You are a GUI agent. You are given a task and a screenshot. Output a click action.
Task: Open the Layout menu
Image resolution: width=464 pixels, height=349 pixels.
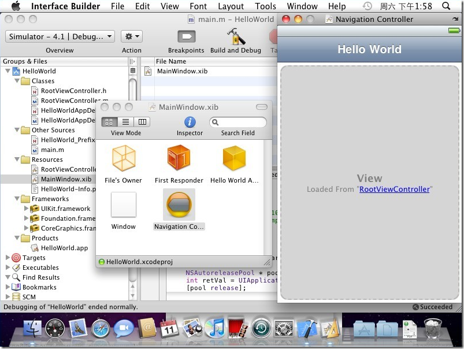[231, 6]
